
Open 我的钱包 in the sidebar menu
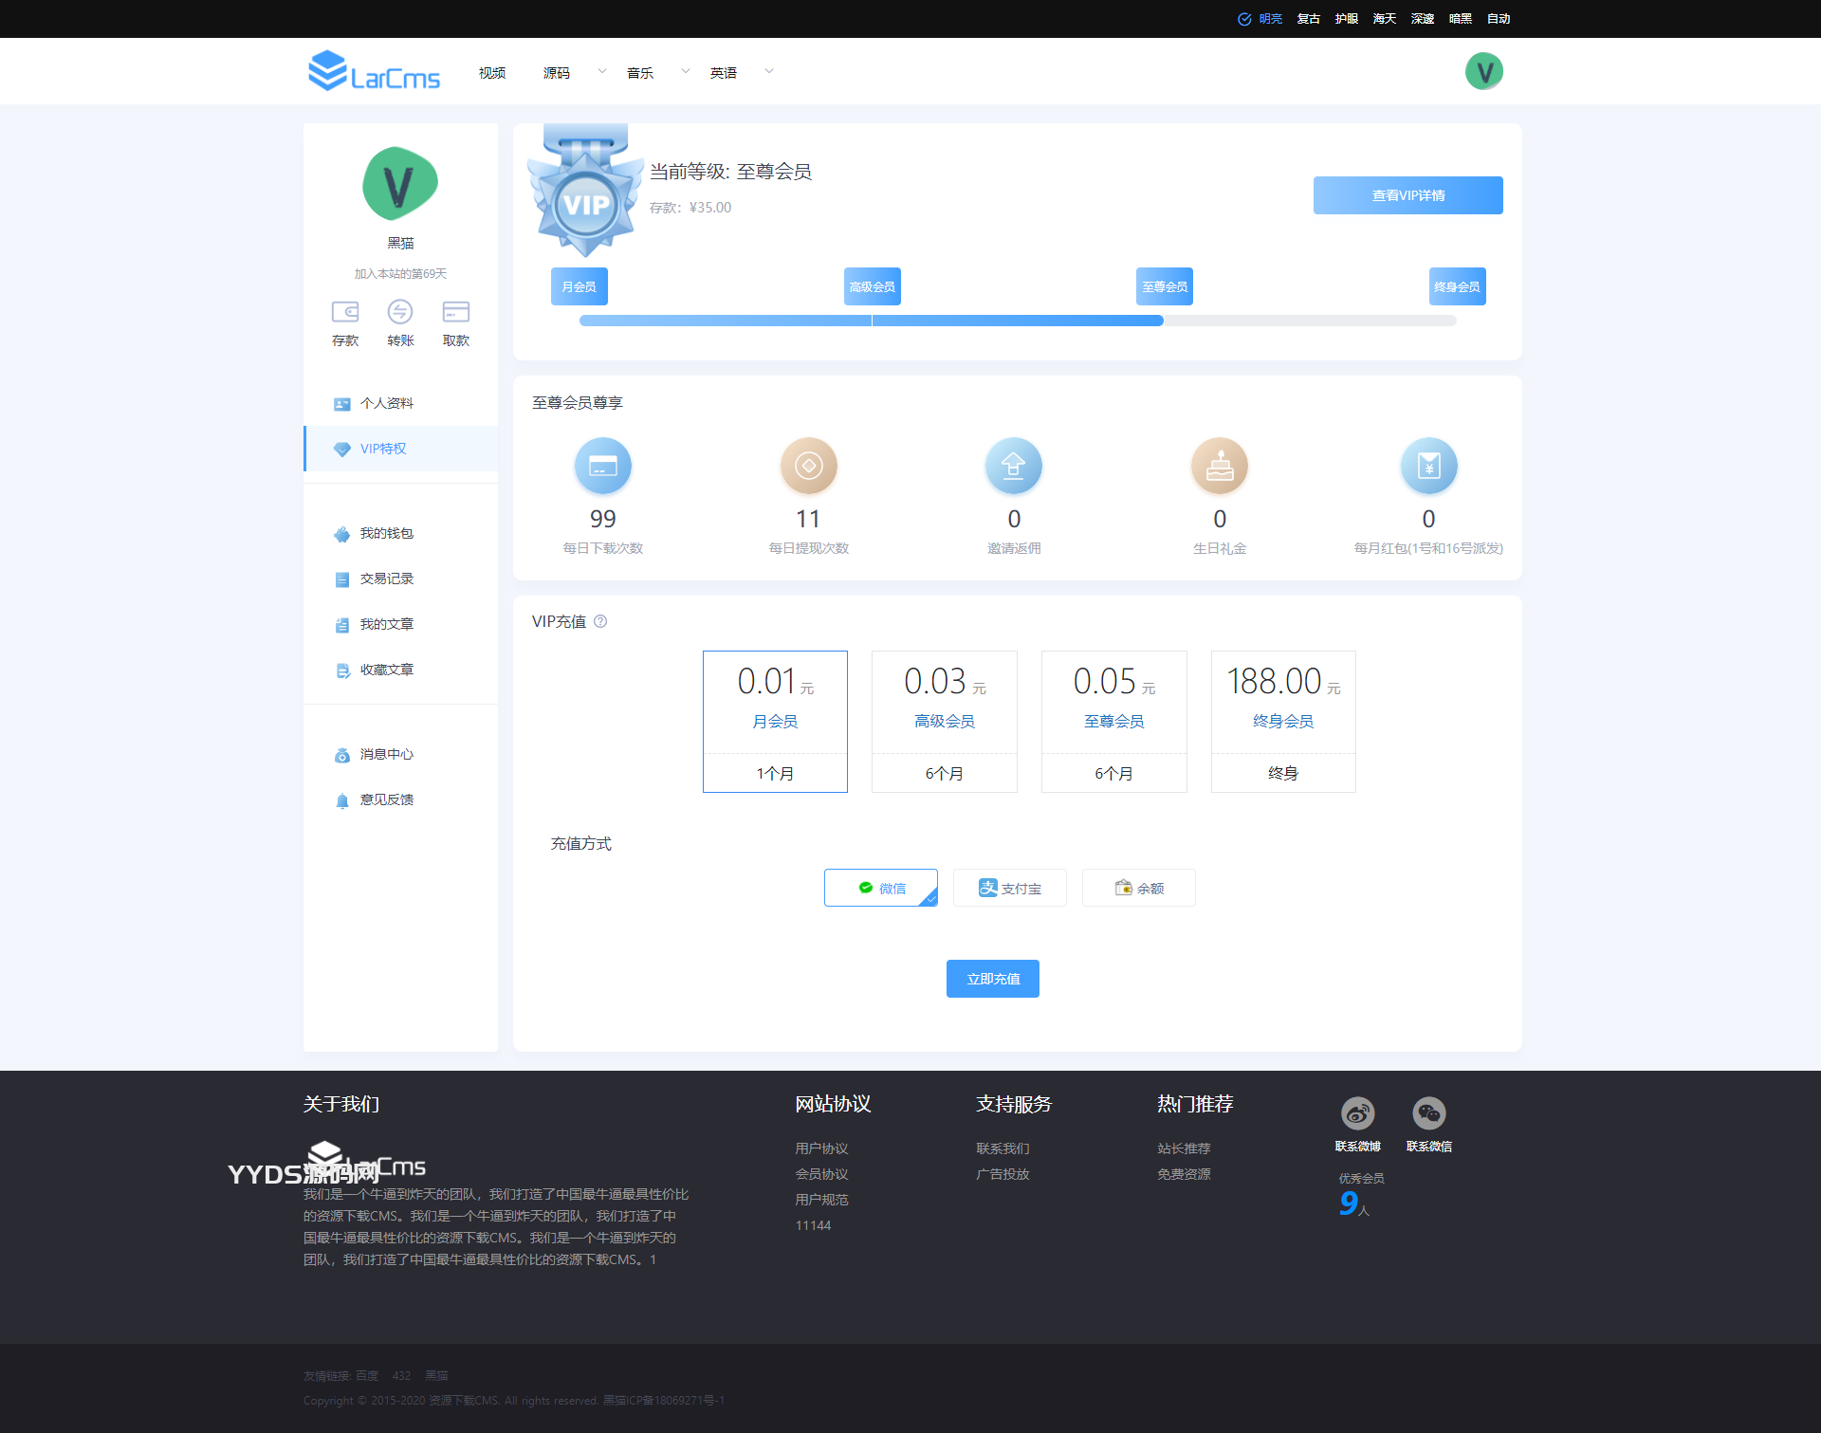387,534
